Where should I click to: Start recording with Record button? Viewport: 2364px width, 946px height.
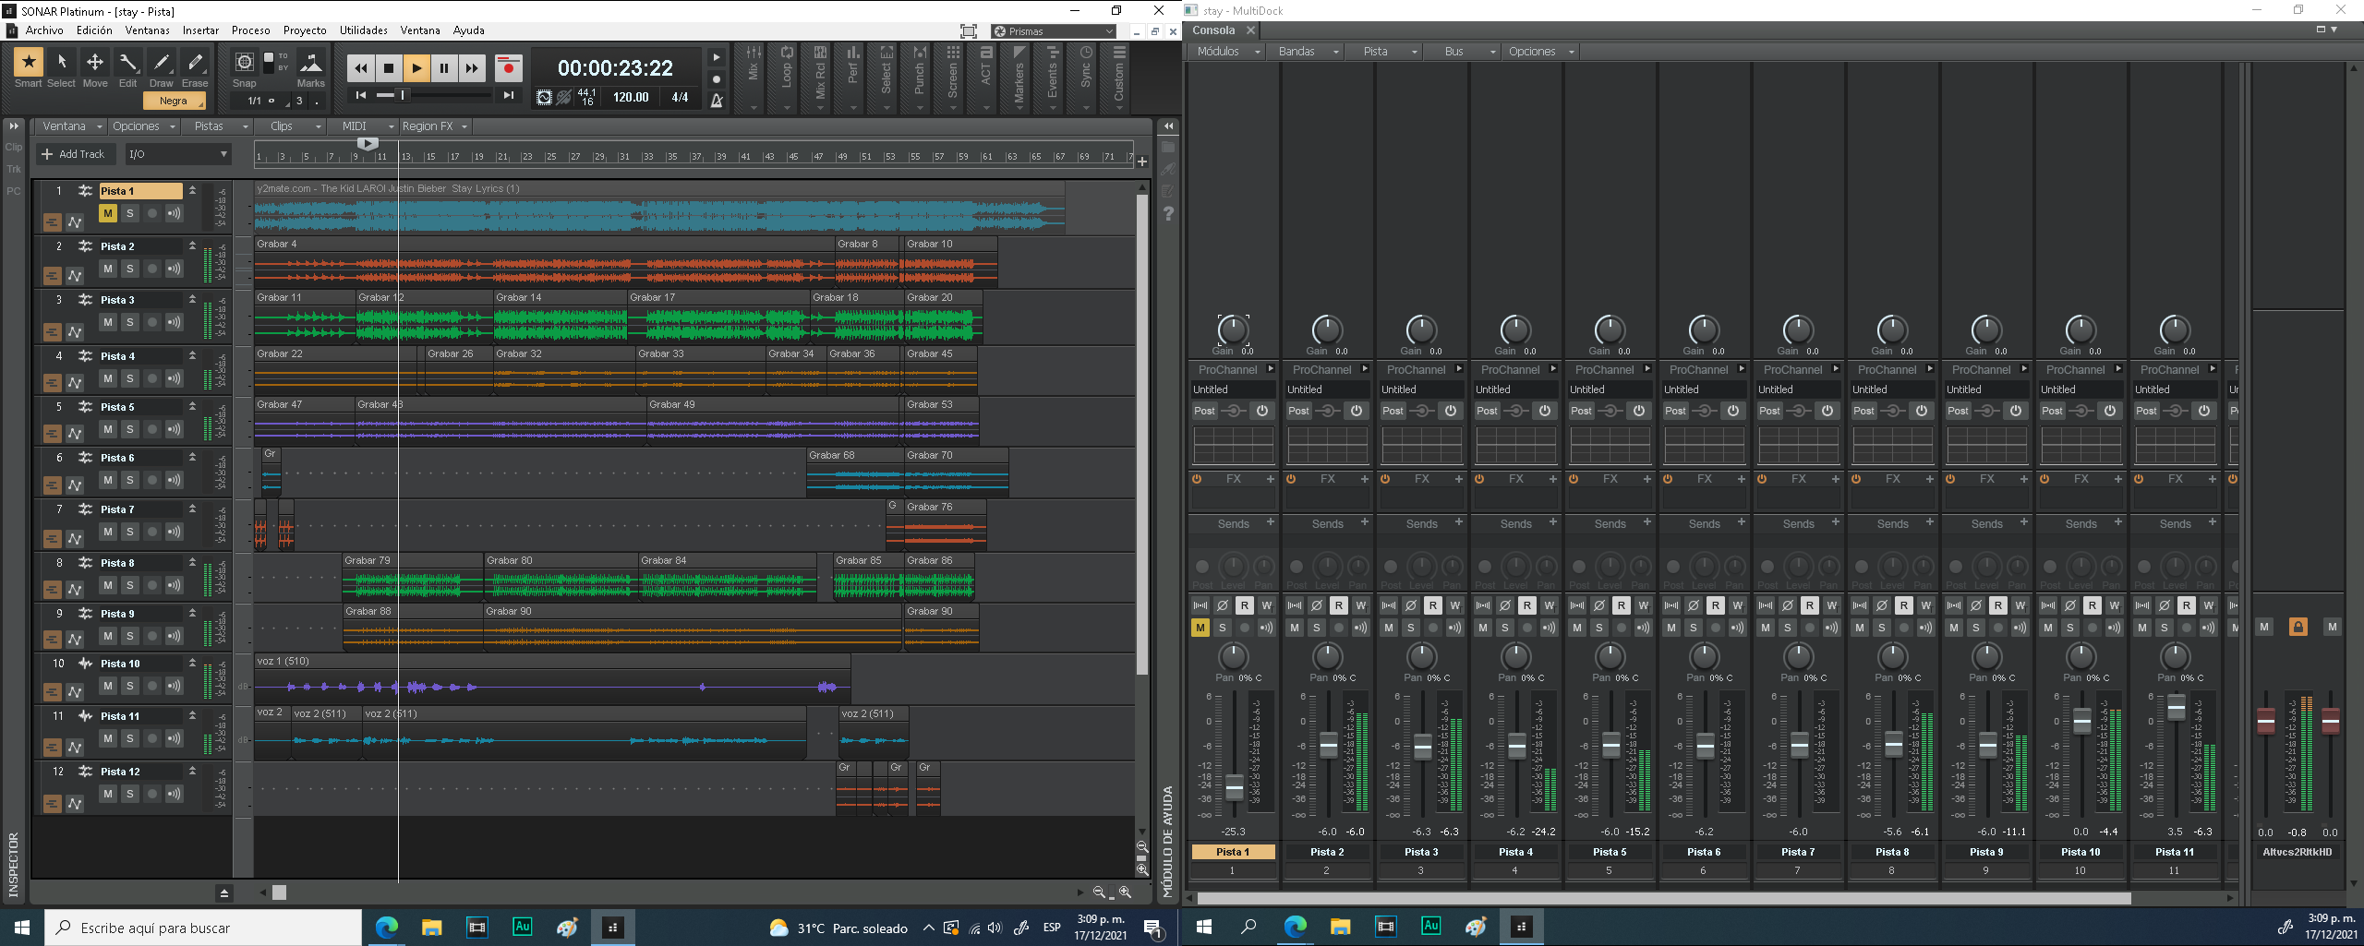click(508, 67)
